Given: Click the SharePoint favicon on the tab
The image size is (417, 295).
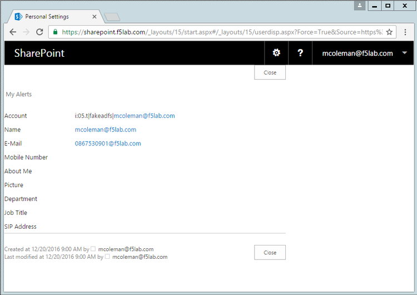Looking at the screenshot, I should [x=18, y=17].
